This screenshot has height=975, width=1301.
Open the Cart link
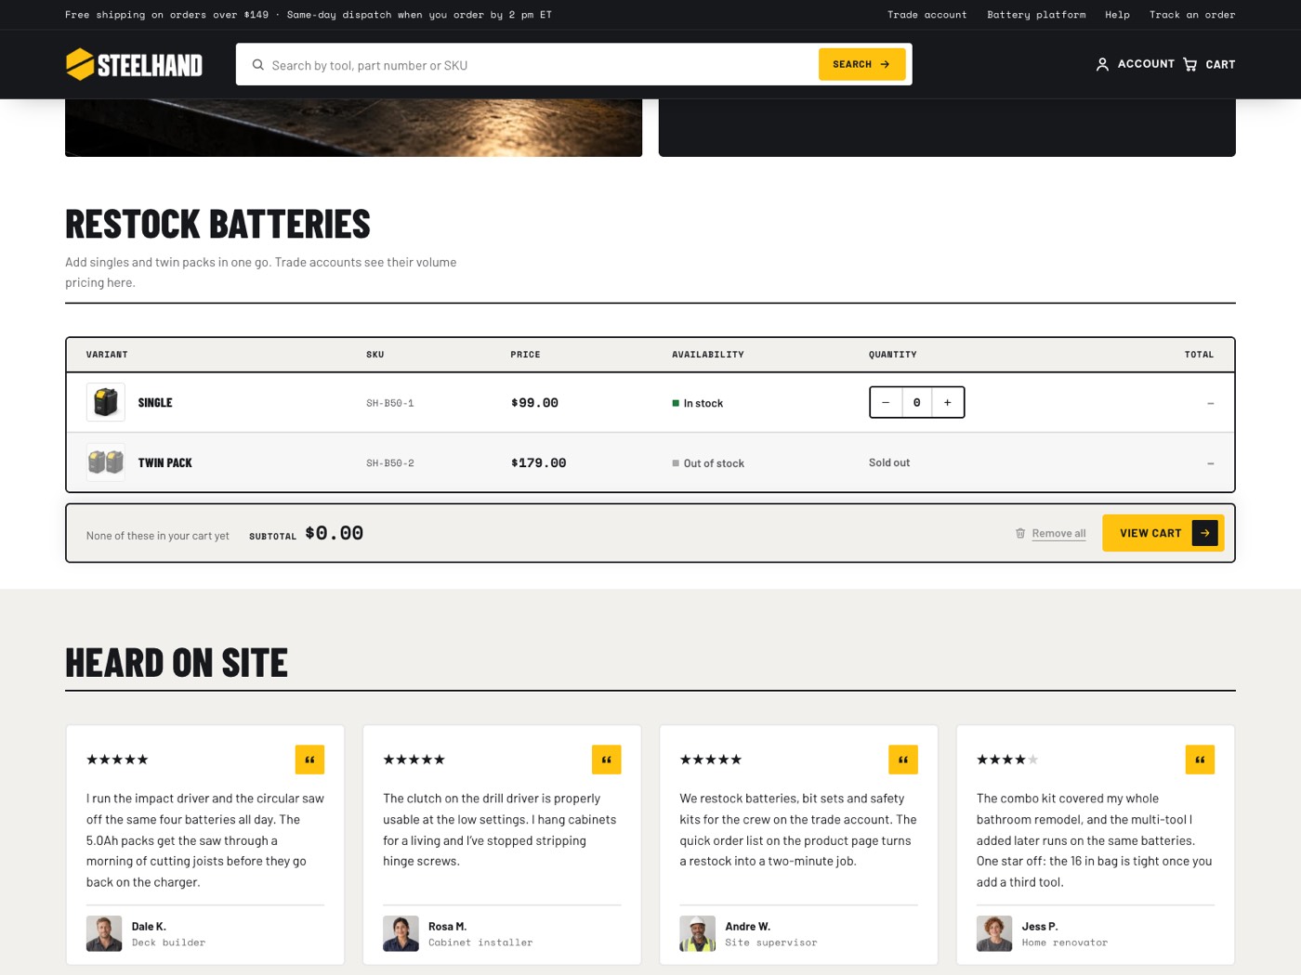click(1209, 64)
